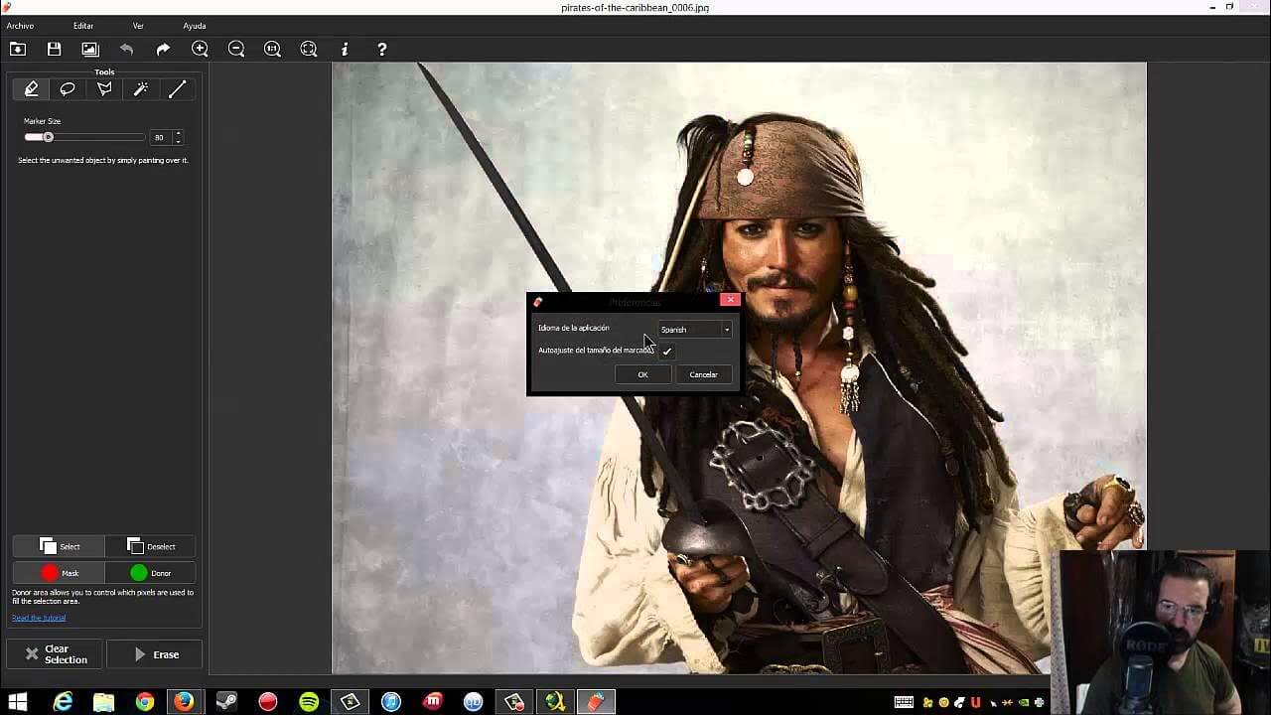1271x715 pixels.
Task: Set zoom to 1:1 actual size
Action: pyautogui.click(x=272, y=49)
